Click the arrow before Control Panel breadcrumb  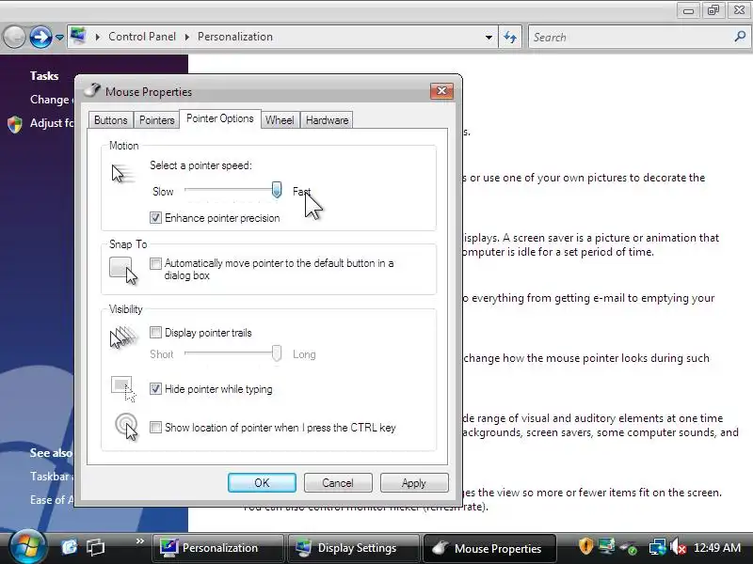coord(98,37)
